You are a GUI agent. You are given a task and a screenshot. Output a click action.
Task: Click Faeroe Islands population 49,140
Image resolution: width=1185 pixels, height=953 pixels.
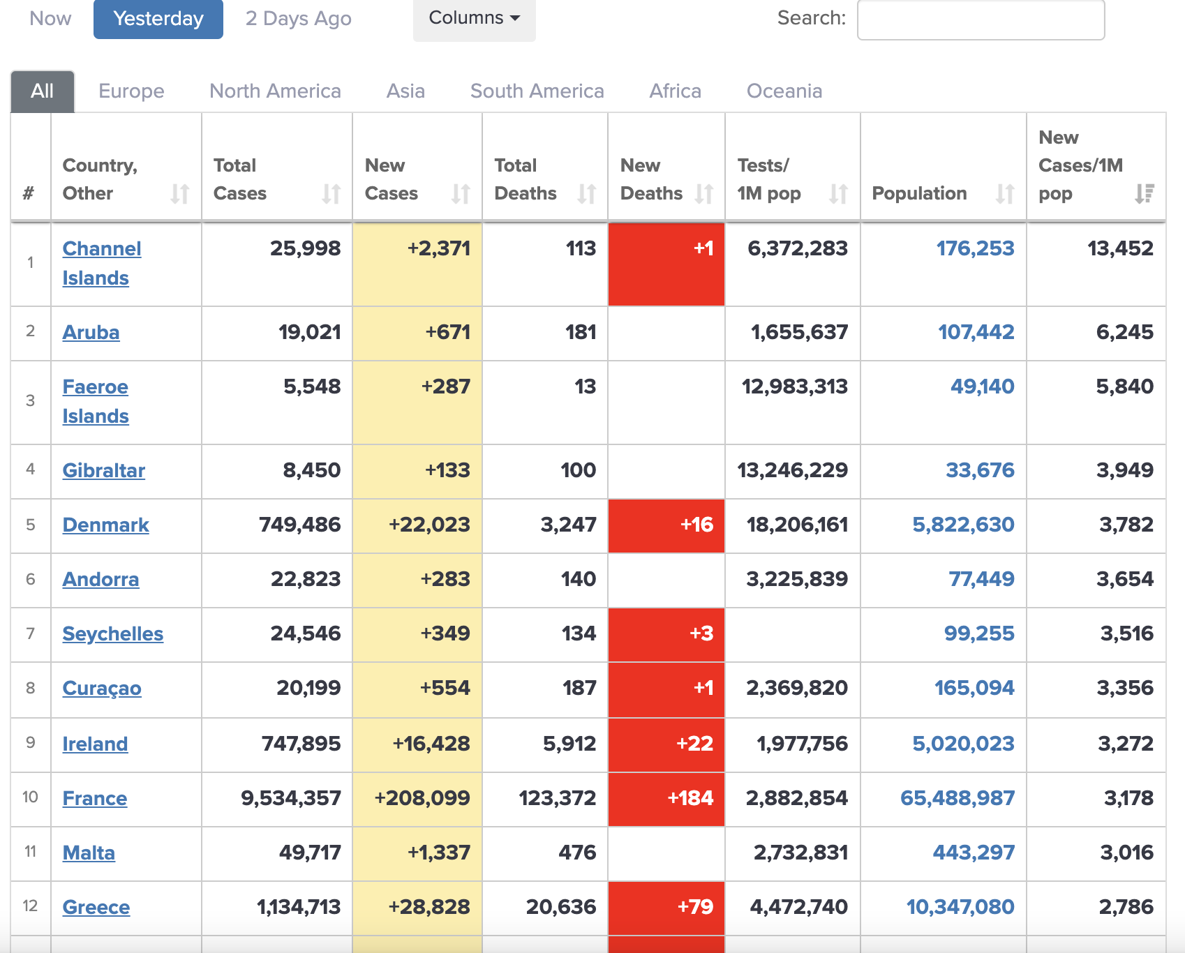pos(982,387)
